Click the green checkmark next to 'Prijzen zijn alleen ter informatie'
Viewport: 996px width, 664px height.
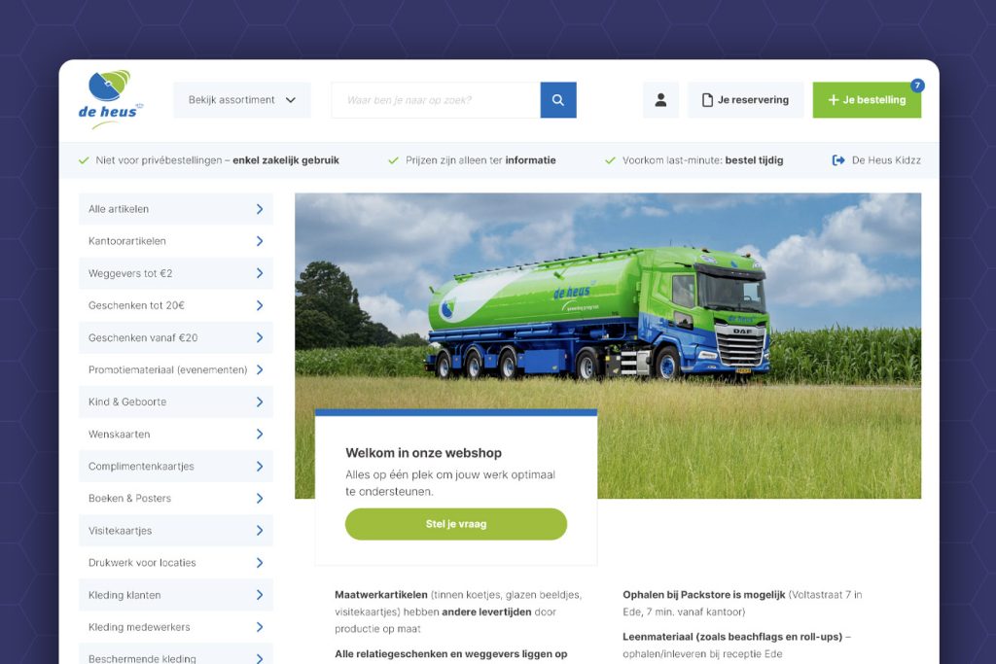tap(393, 160)
